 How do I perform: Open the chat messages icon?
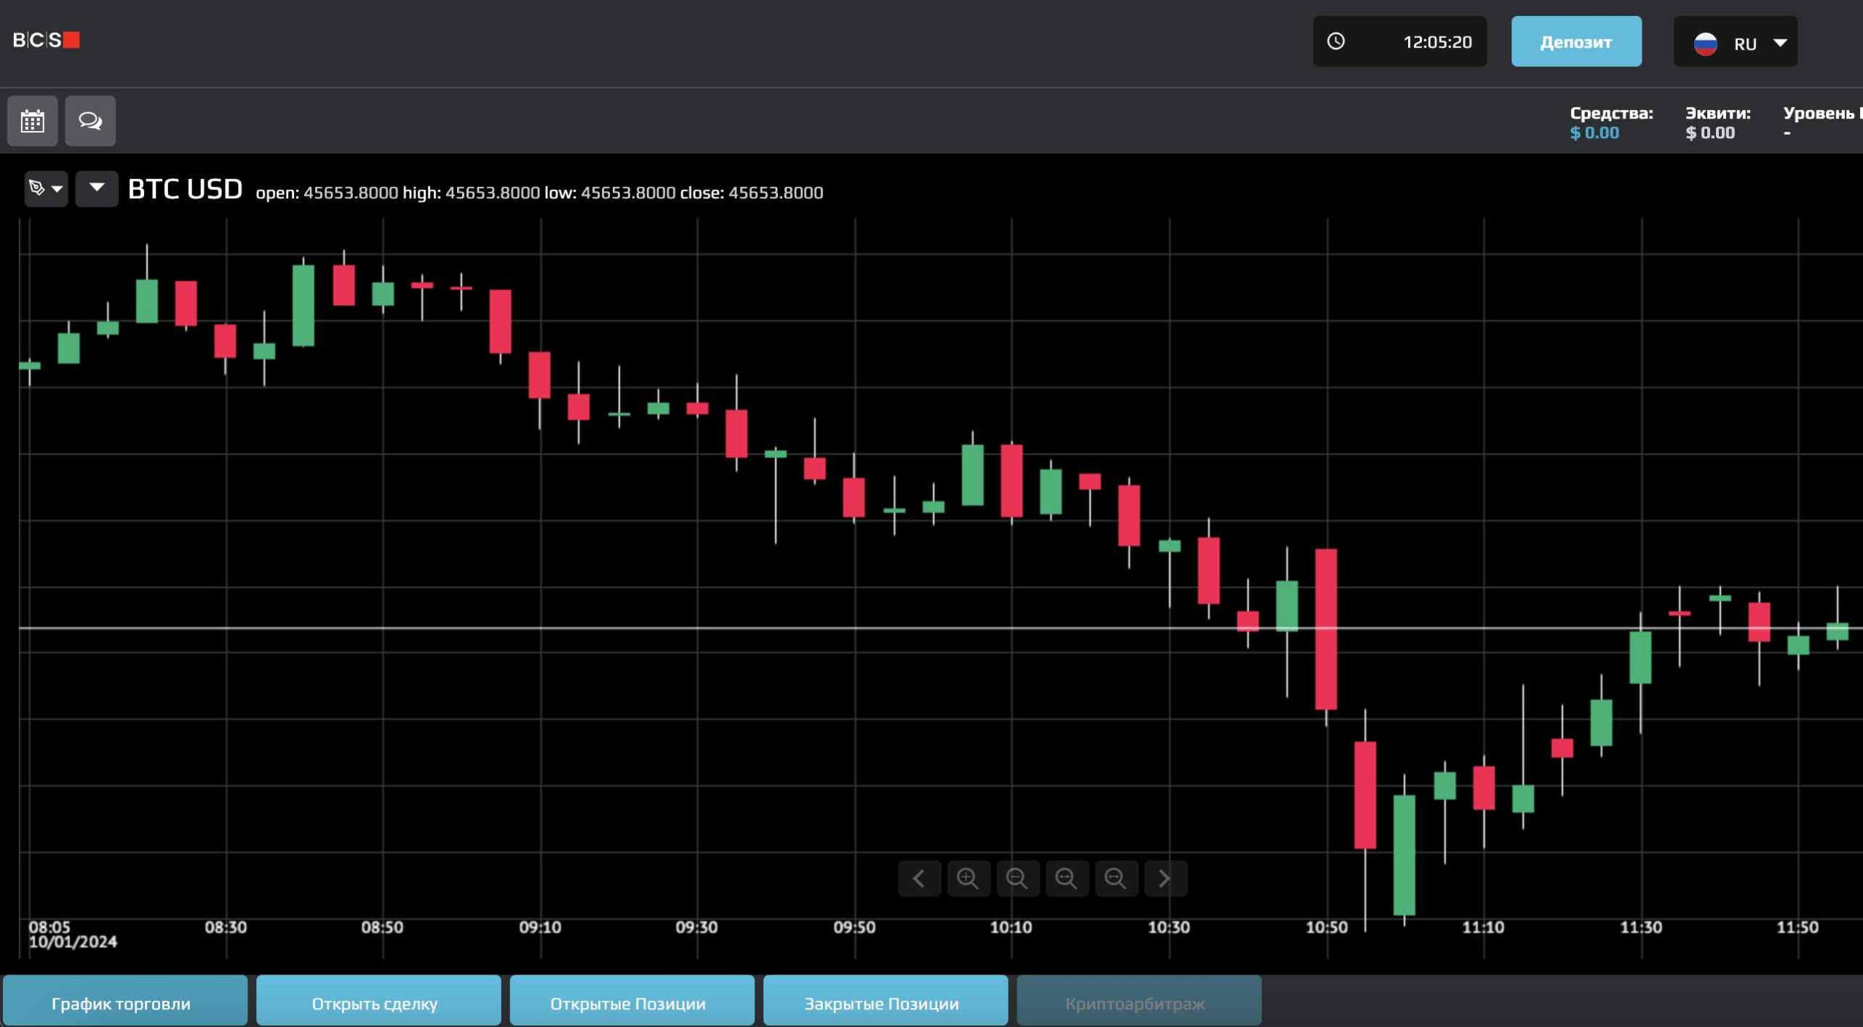click(90, 121)
